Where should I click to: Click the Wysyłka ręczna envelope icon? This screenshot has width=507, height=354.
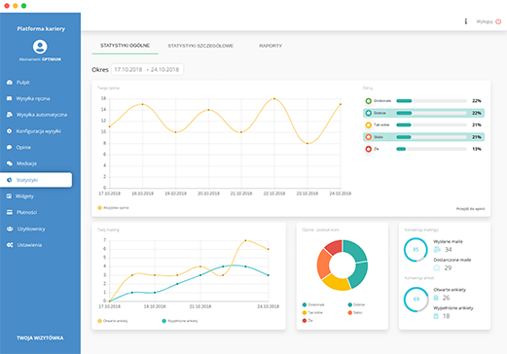[9, 98]
